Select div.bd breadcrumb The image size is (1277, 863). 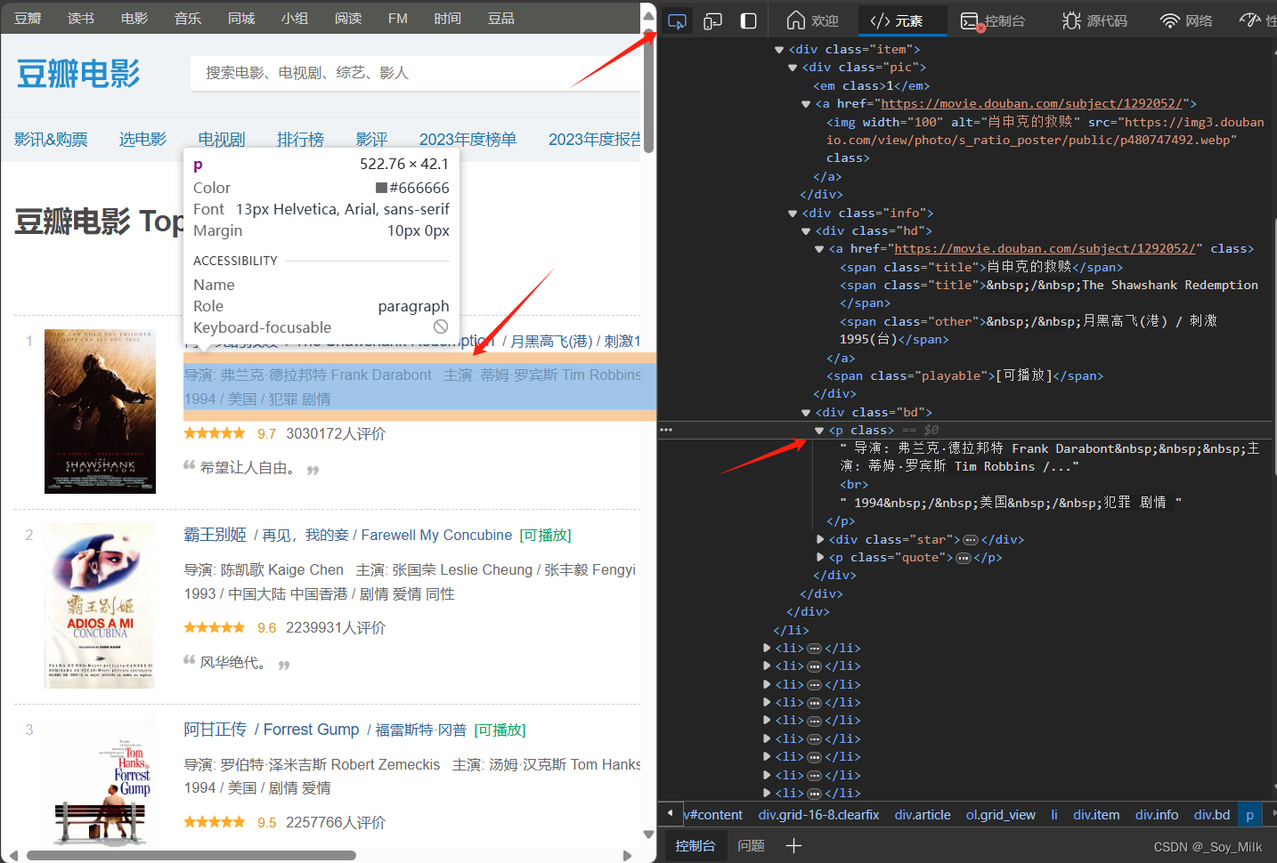(x=1212, y=815)
